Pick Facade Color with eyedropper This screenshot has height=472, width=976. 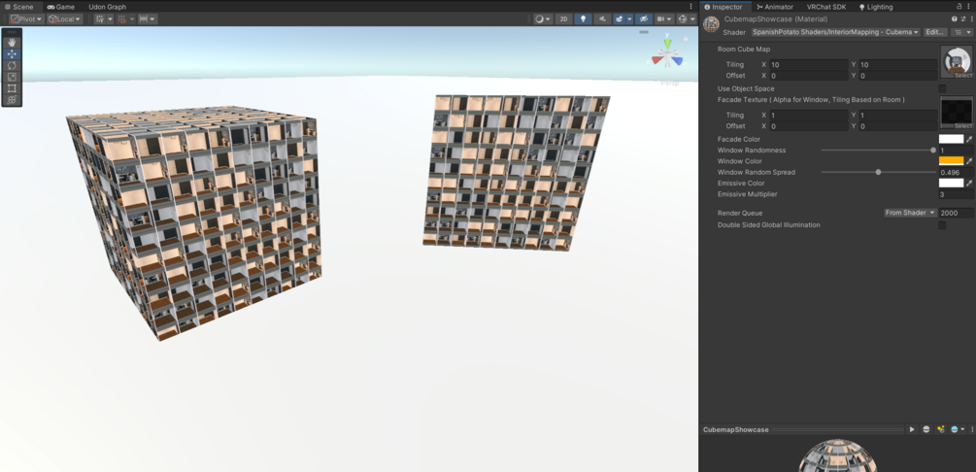coord(969,140)
